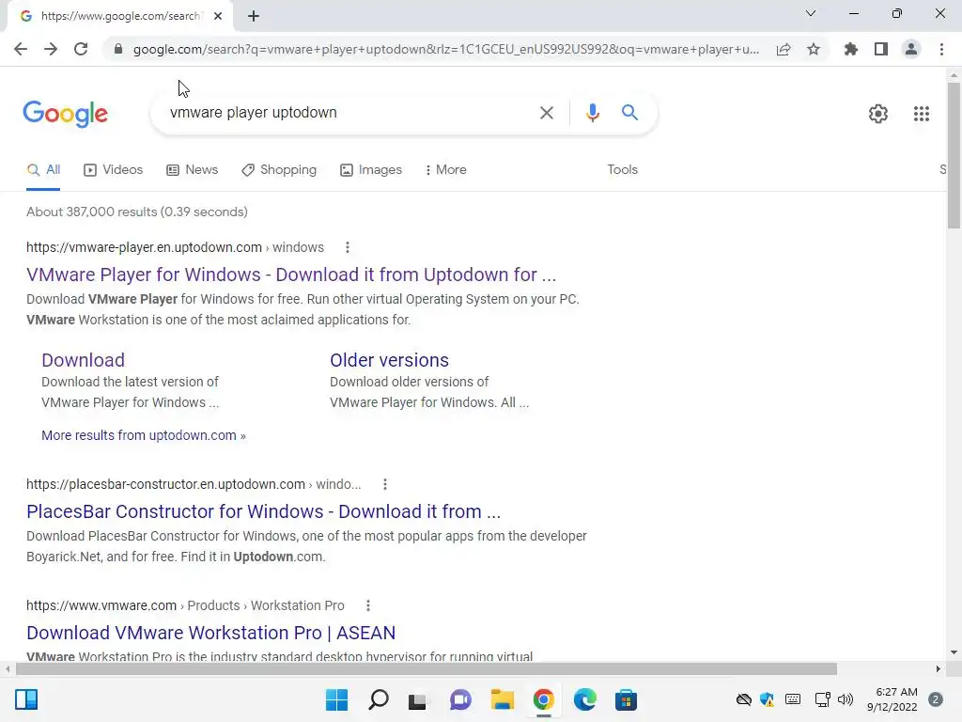Open the Older versions sitelink

[x=389, y=360]
